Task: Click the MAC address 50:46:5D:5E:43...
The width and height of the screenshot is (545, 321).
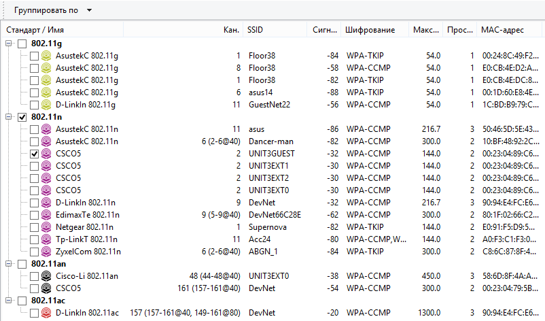Action: (x=510, y=129)
